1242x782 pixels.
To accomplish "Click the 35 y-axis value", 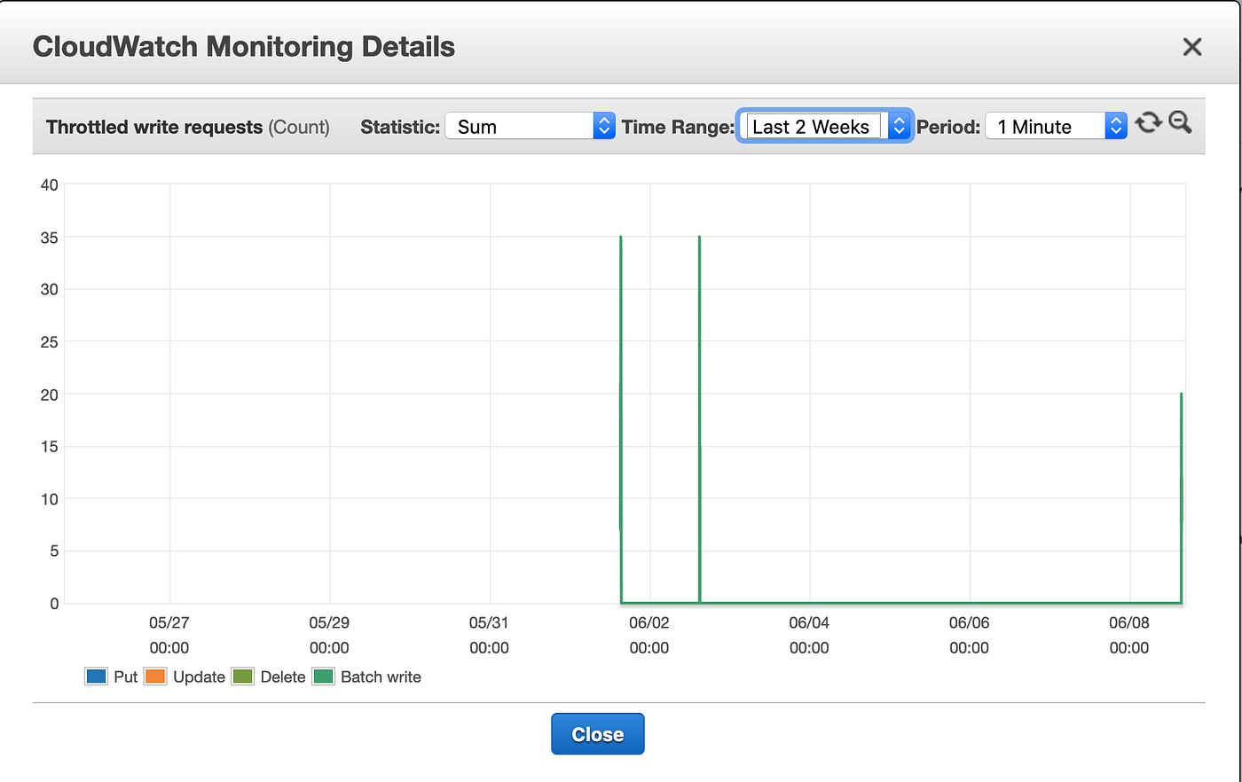I will pyautogui.click(x=50, y=237).
